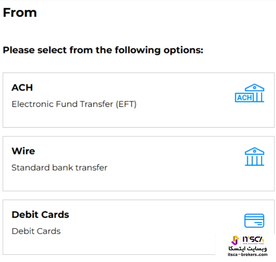This screenshot has height=262, width=276.
Task: Click the lighter Debit Cards subtitle text
Action: [36, 231]
